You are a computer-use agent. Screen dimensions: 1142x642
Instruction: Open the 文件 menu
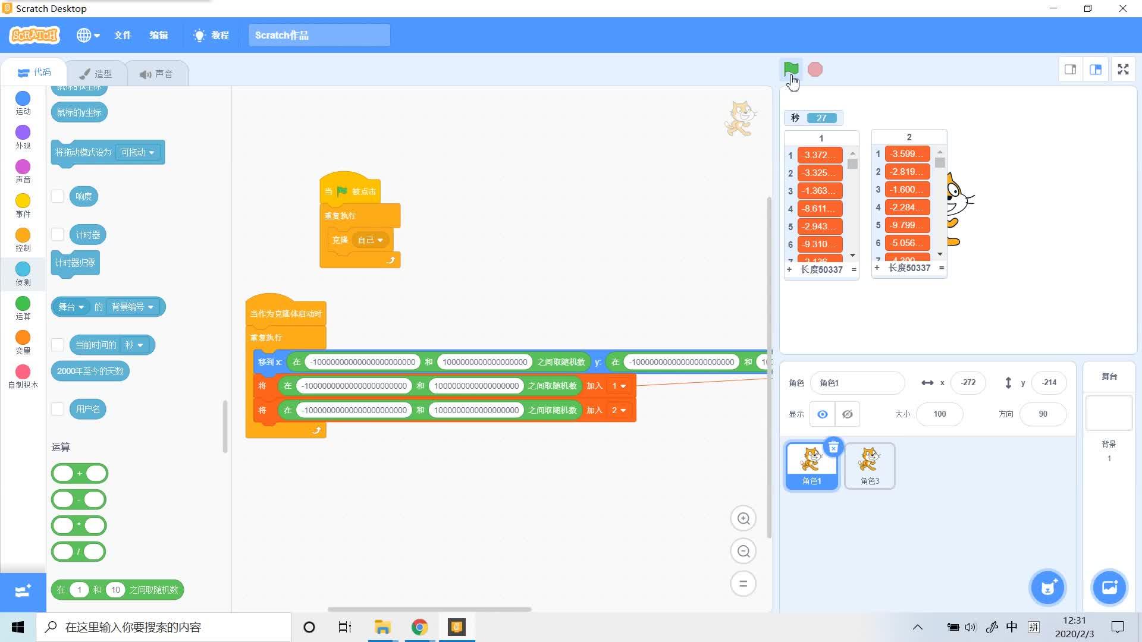tap(123, 35)
